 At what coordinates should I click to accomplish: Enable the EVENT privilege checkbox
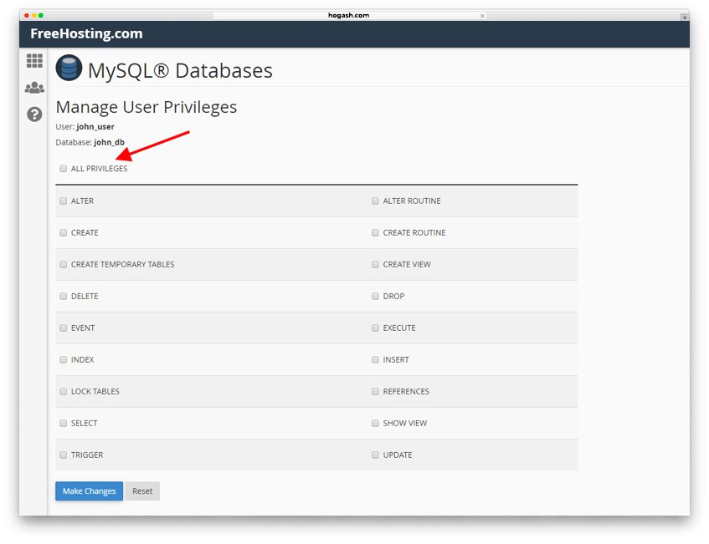pyautogui.click(x=64, y=328)
